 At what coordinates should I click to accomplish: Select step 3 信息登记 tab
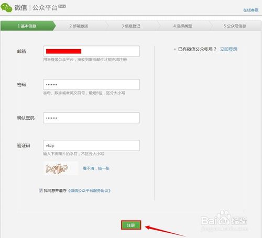click(x=131, y=26)
